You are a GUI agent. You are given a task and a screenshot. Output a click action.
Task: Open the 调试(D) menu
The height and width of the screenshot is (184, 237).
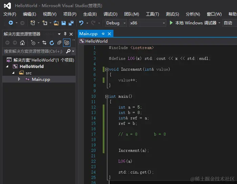(x=110, y=14)
